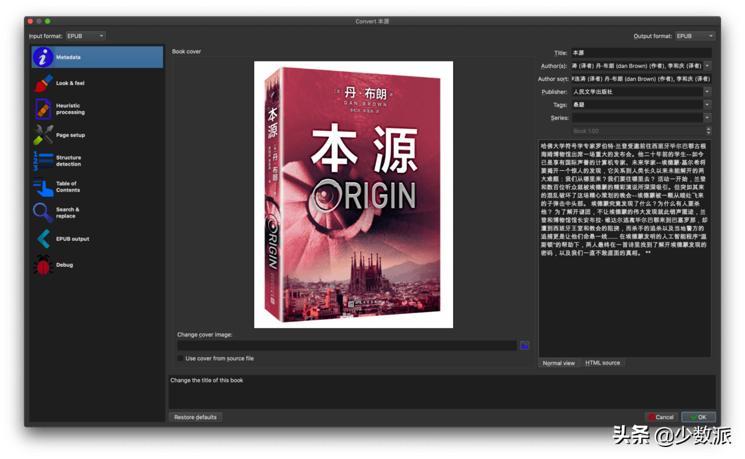This screenshot has height=459, width=745.
Task: Expand the Series dropdown arrow
Action: pos(708,117)
